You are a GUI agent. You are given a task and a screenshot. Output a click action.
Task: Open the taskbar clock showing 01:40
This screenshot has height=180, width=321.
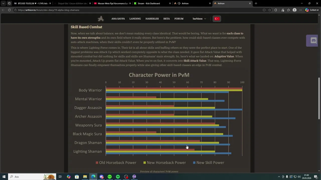(306, 177)
